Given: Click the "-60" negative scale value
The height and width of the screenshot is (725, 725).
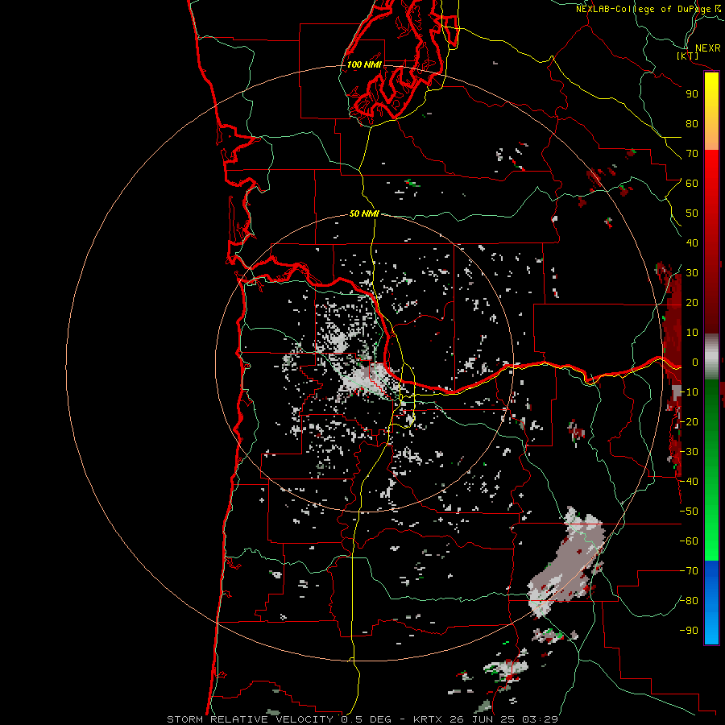Looking at the screenshot, I should pyautogui.click(x=689, y=541).
